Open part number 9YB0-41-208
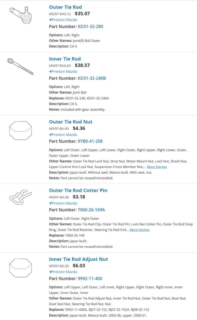Viewport: 197px width, 320px height. coord(90,141)
